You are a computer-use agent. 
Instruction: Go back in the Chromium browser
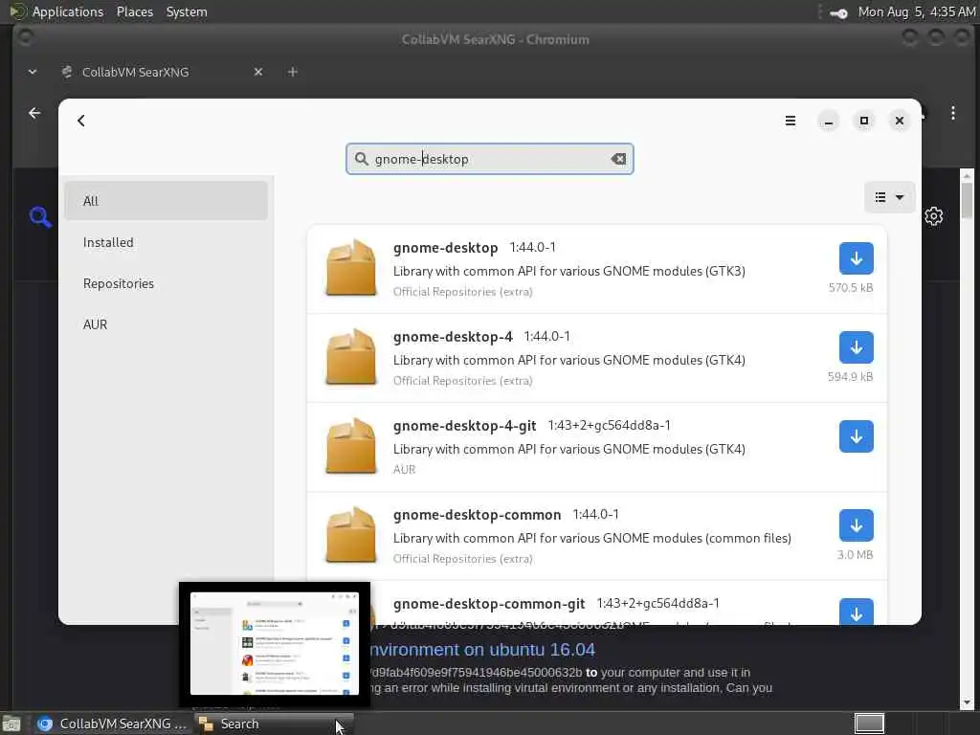coord(35,113)
